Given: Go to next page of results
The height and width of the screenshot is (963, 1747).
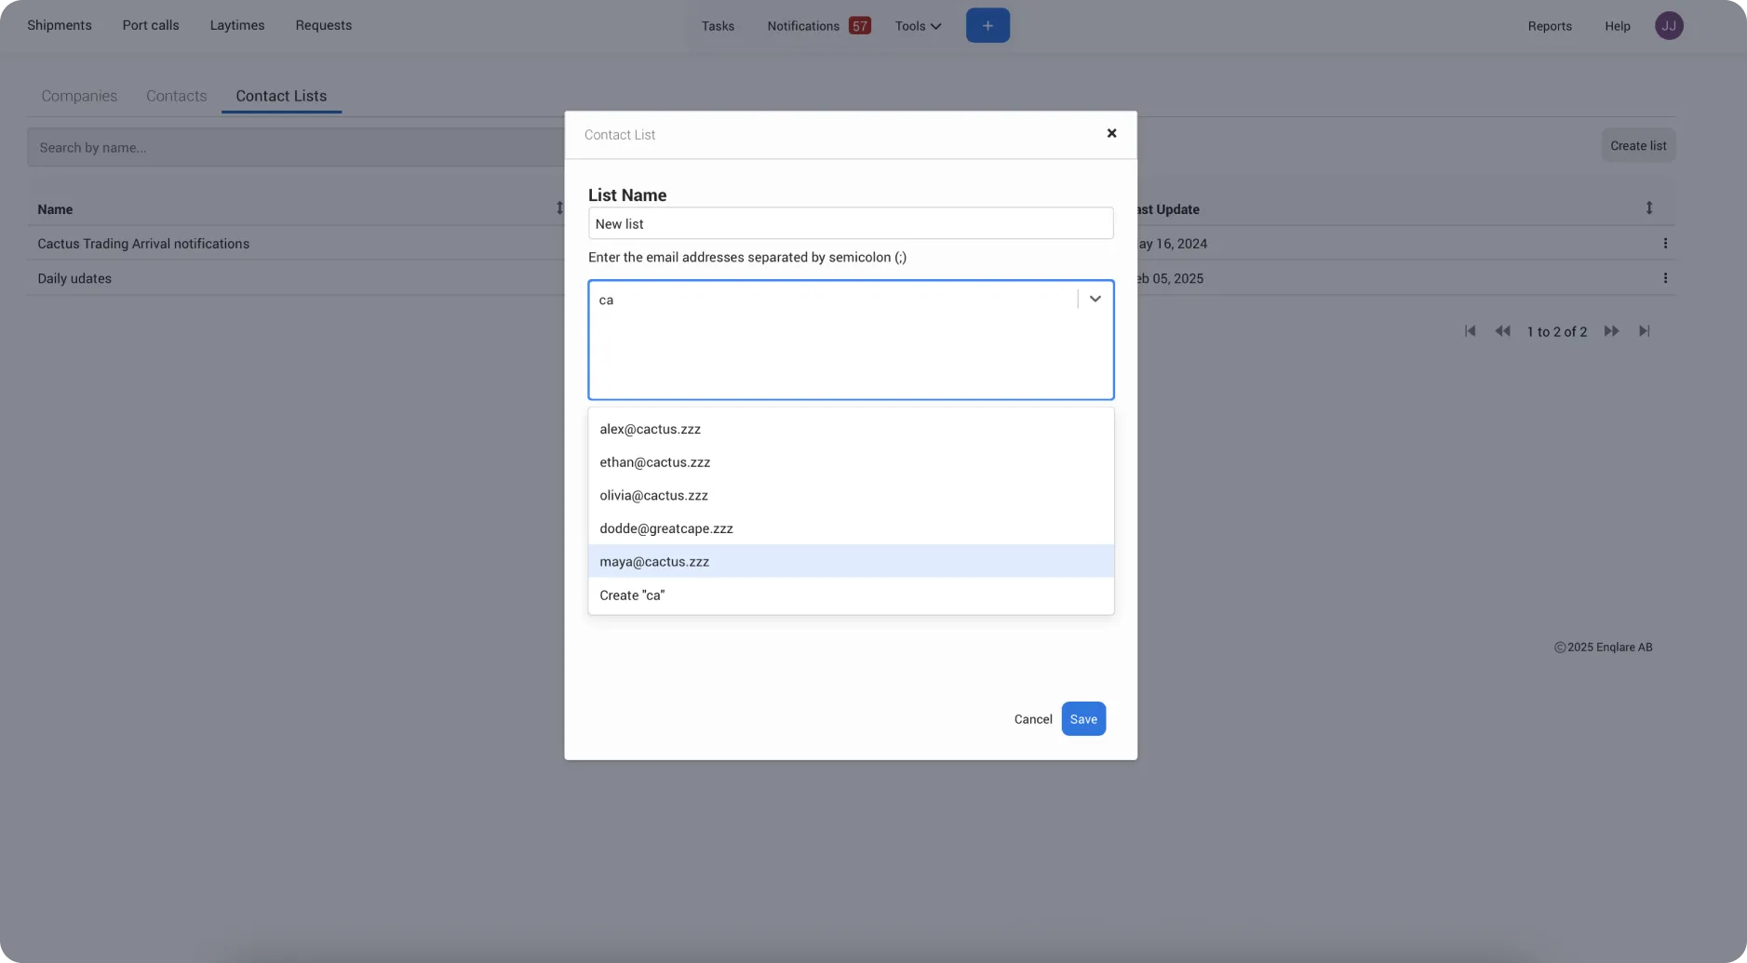Looking at the screenshot, I should 1611,331.
